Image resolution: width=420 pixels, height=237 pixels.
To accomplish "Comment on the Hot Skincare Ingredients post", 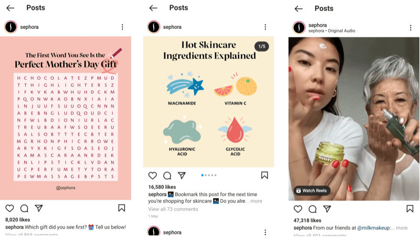I will [x=167, y=176].
